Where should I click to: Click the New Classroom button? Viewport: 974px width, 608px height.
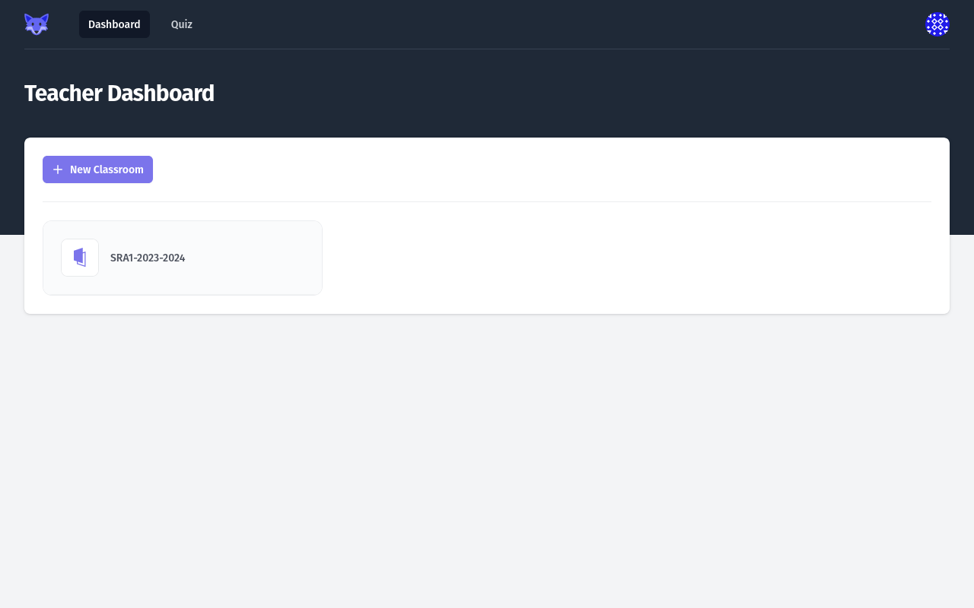97,169
